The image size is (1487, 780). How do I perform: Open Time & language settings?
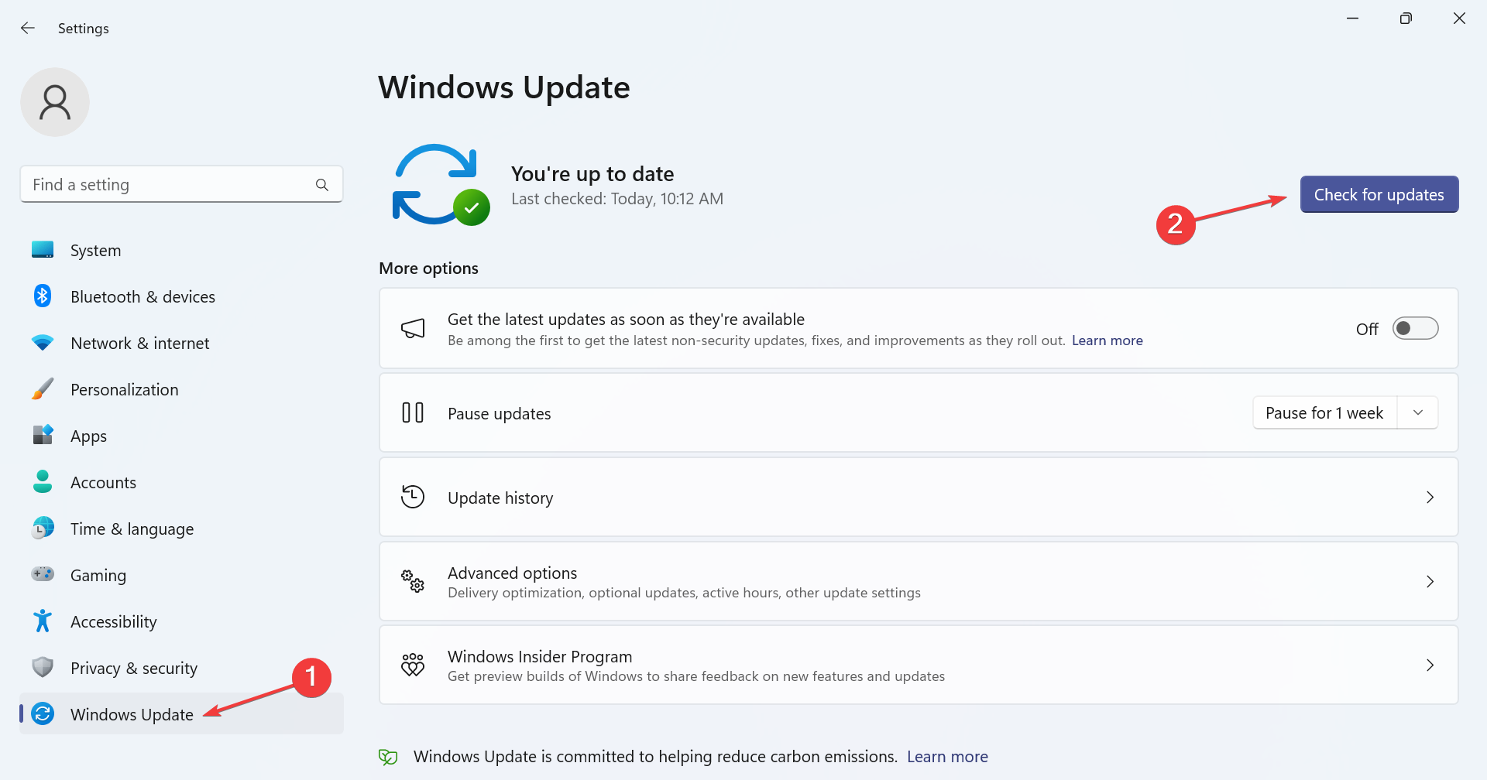pos(181,529)
